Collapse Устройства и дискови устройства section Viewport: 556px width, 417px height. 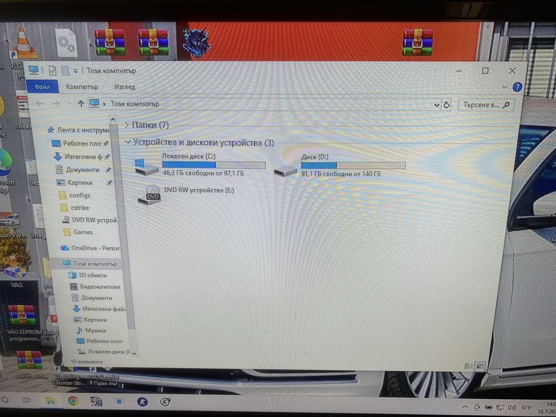(128, 142)
